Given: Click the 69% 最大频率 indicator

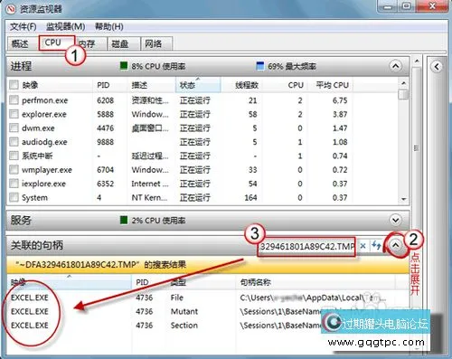Looking at the screenshot, I should point(286,66).
